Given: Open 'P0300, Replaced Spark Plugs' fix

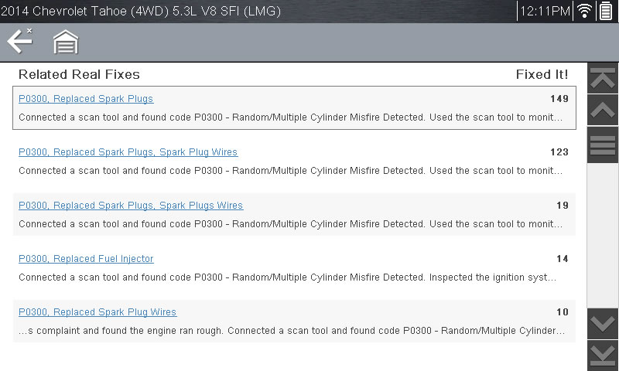Looking at the screenshot, I should pyautogui.click(x=86, y=99).
